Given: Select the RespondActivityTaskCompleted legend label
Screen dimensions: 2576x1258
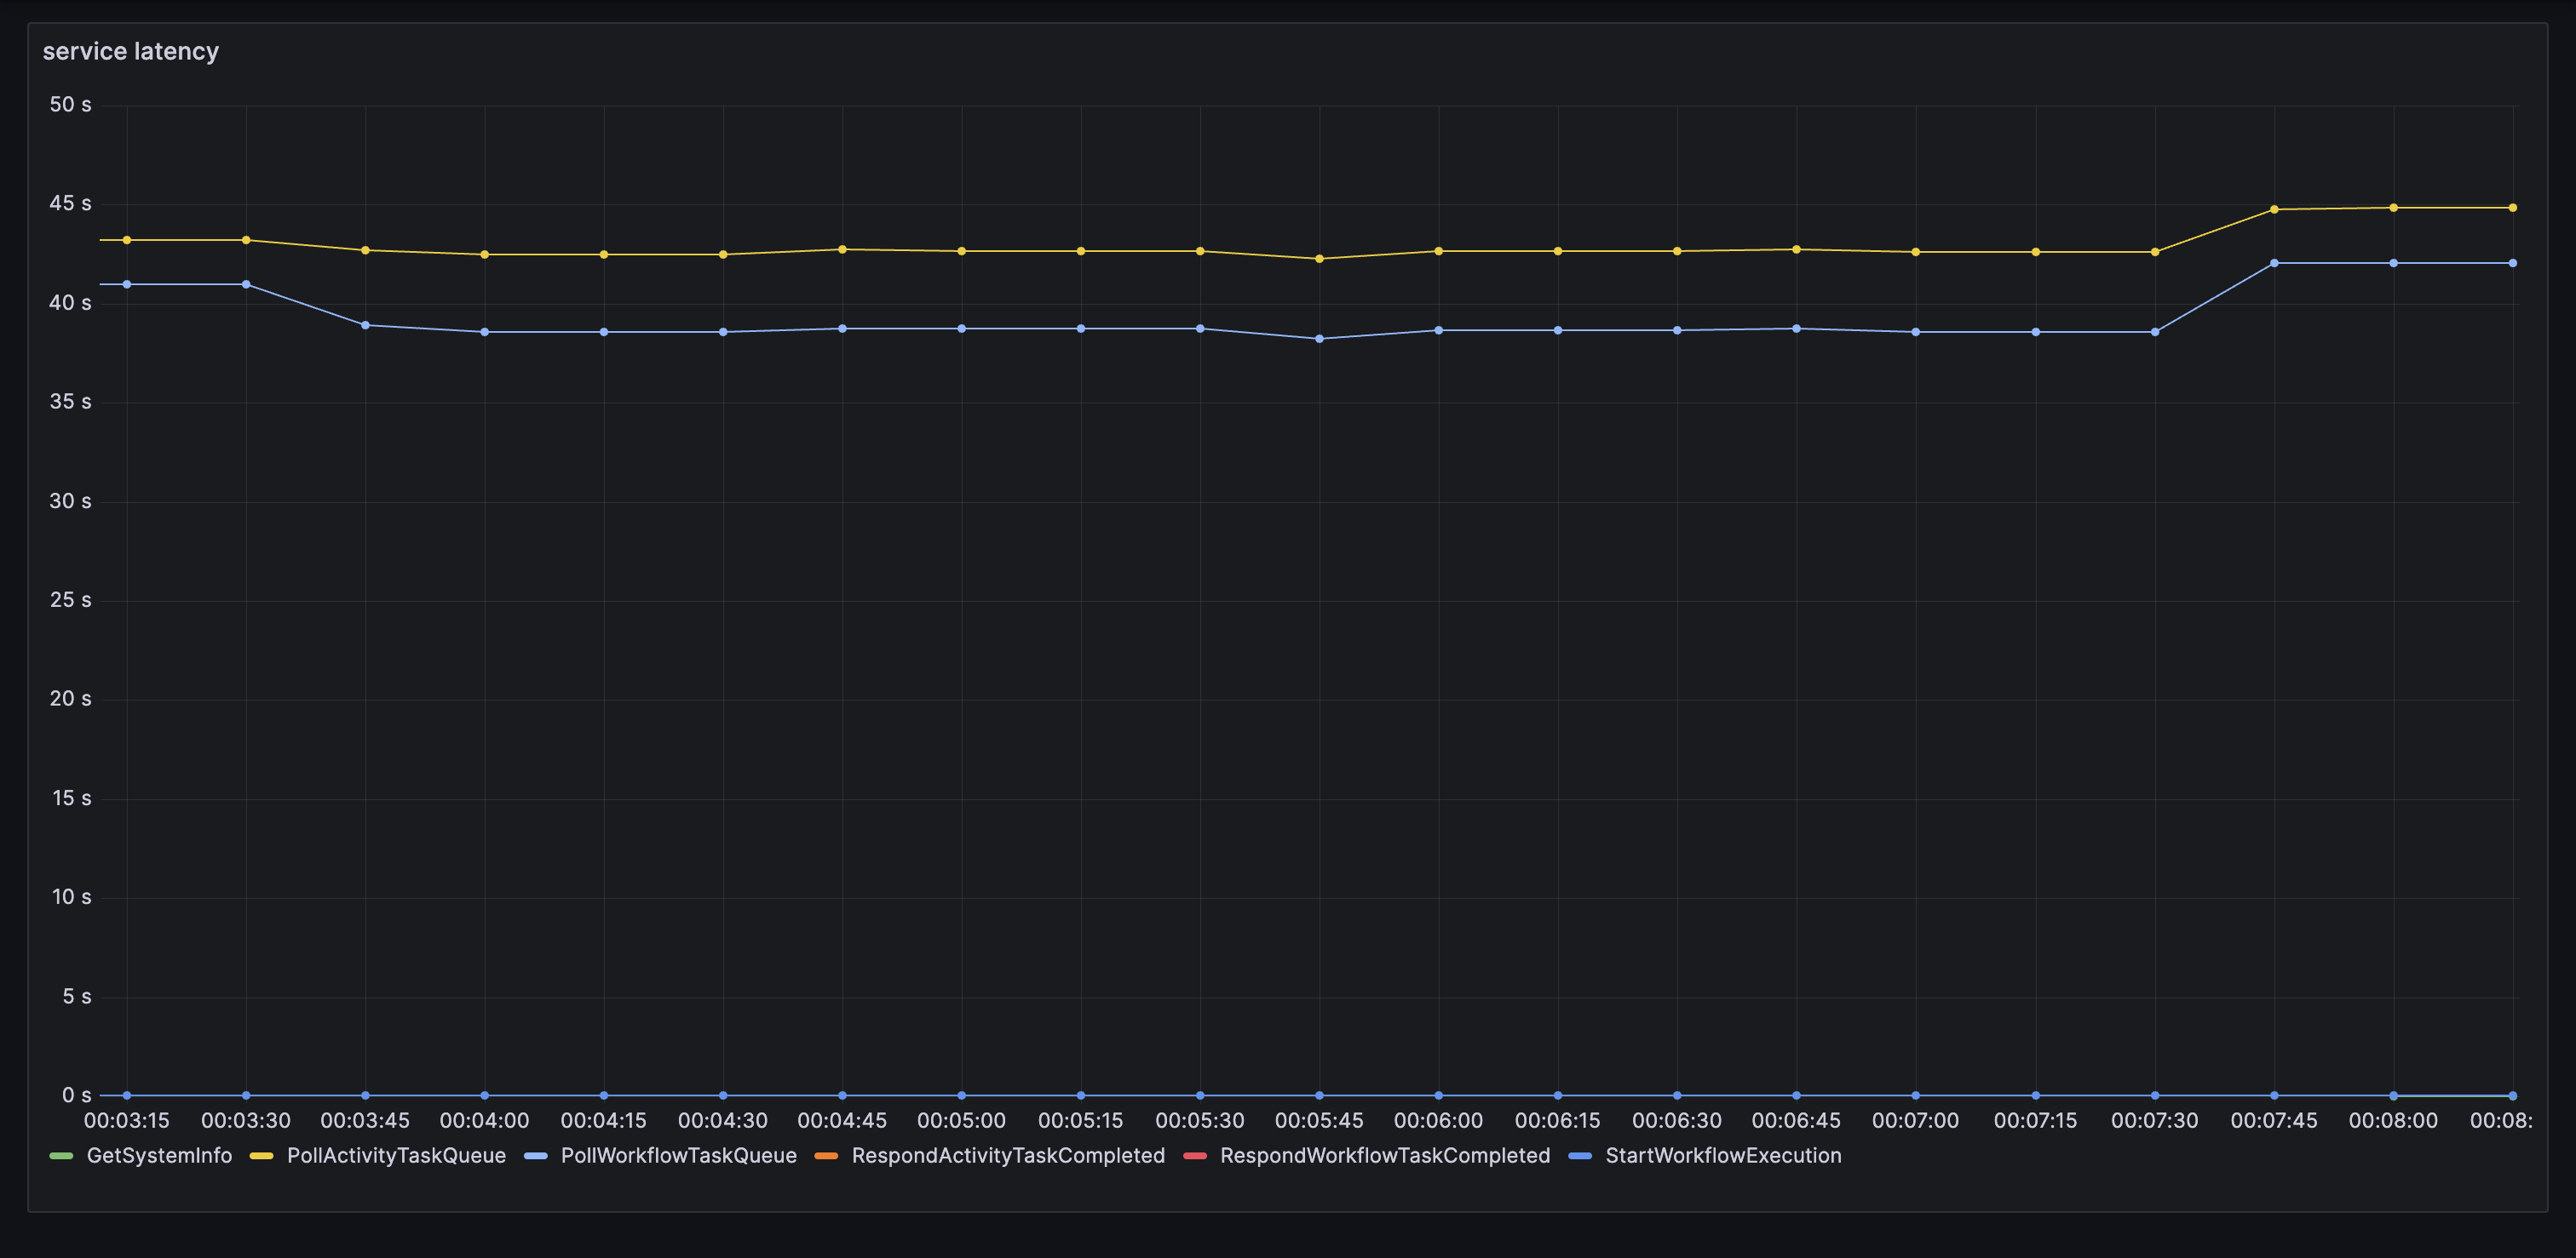Looking at the screenshot, I should (1008, 1156).
